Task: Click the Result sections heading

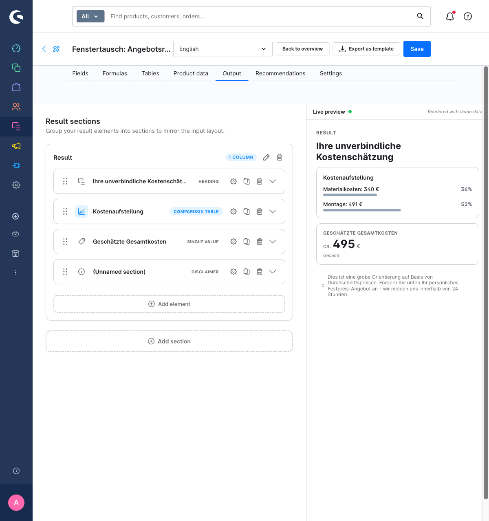Action: 73,121
